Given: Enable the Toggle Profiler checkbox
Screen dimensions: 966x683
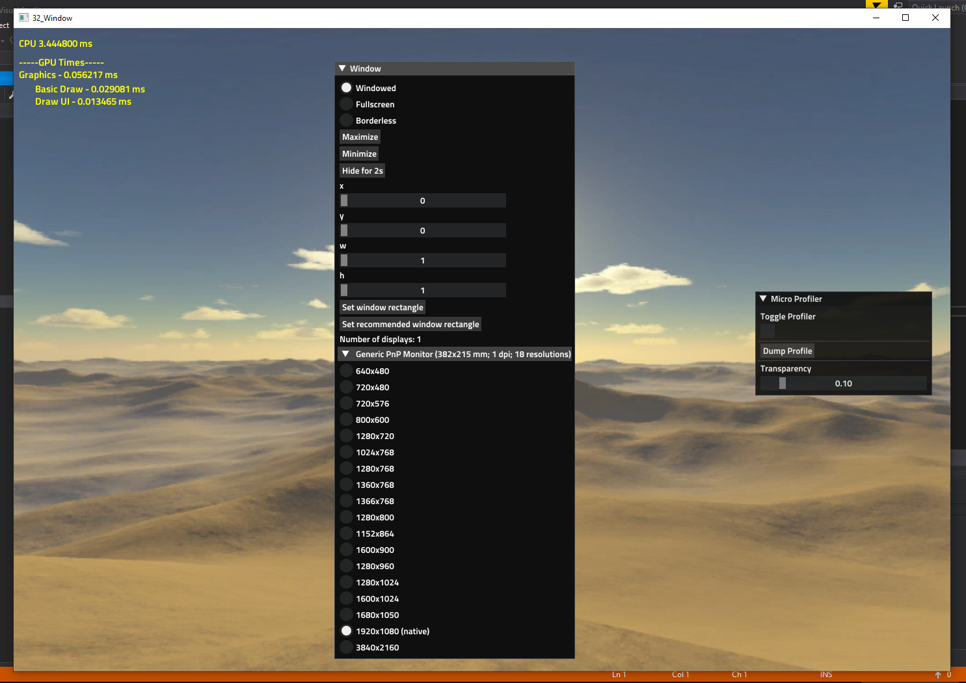Looking at the screenshot, I should click(x=767, y=331).
